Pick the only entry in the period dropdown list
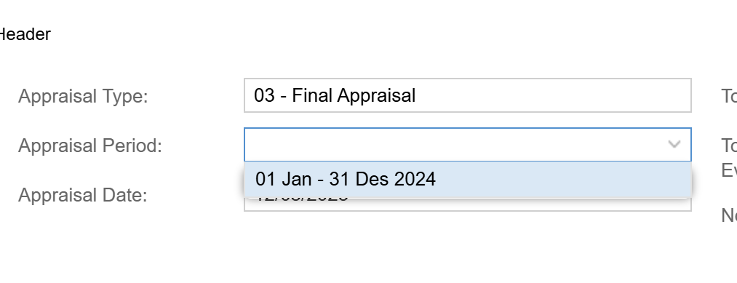Image resolution: width=737 pixels, height=283 pixels. point(468,179)
